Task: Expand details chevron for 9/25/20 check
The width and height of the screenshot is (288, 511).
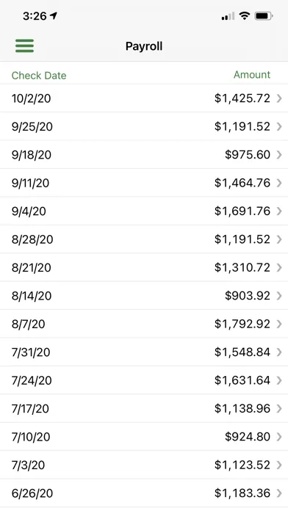Action: click(279, 126)
